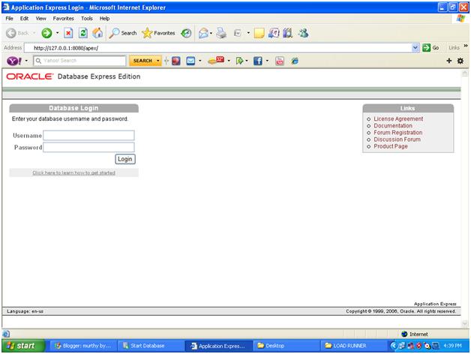The height and width of the screenshot is (354, 471).
Task: Open Favorites star button
Action: pyautogui.click(x=158, y=33)
